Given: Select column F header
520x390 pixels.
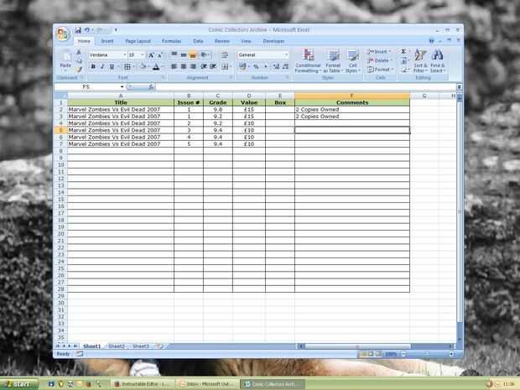Looking at the screenshot, I should [x=352, y=96].
